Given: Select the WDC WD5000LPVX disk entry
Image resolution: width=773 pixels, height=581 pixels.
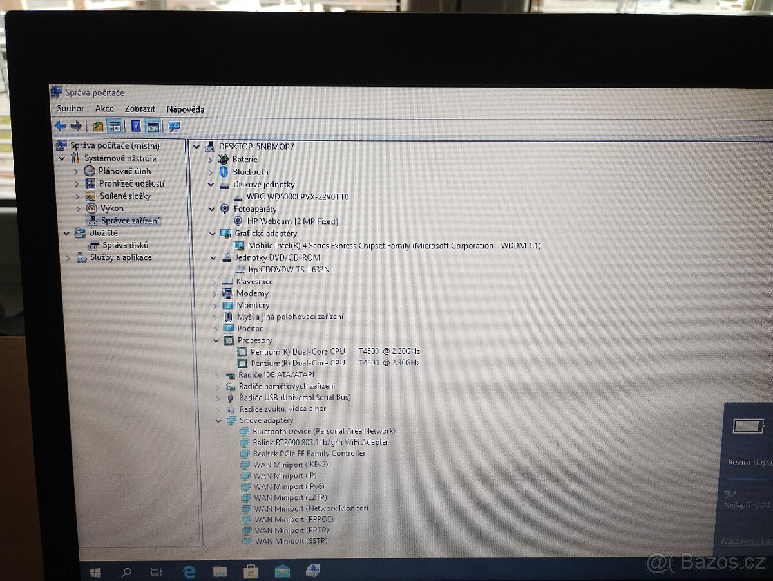Looking at the screenshot, I should pos(295,196).
